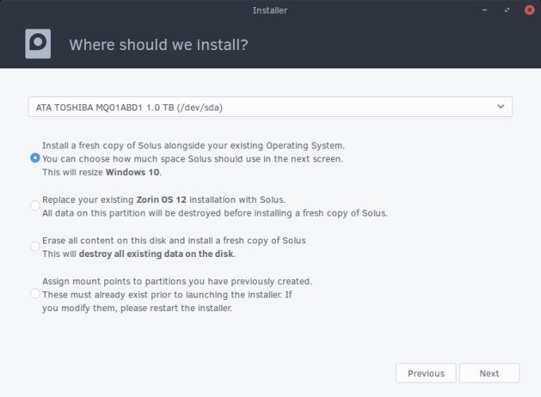
Task: Click 'destroy all existing data on the disk' warning
Action: click(x=156, y=254)
